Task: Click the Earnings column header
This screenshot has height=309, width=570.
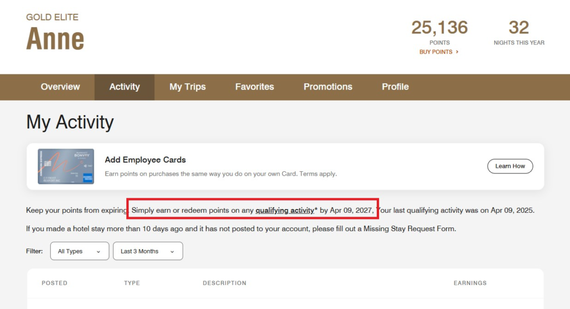Action: coord(470,283)
